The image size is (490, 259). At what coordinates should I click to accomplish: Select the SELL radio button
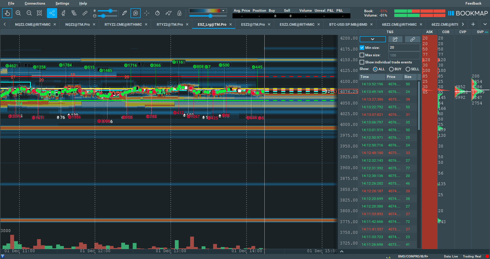click(x=408, y=69)
